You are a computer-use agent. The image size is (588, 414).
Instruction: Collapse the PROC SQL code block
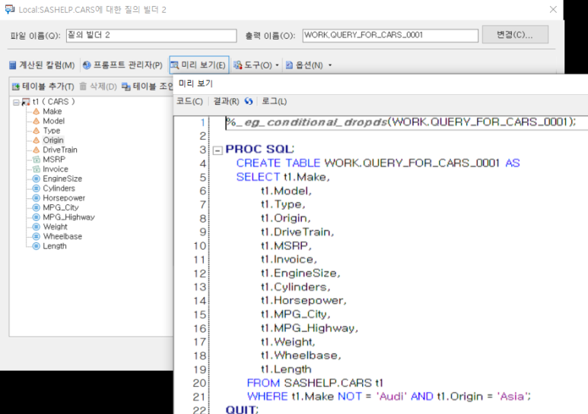218,150
